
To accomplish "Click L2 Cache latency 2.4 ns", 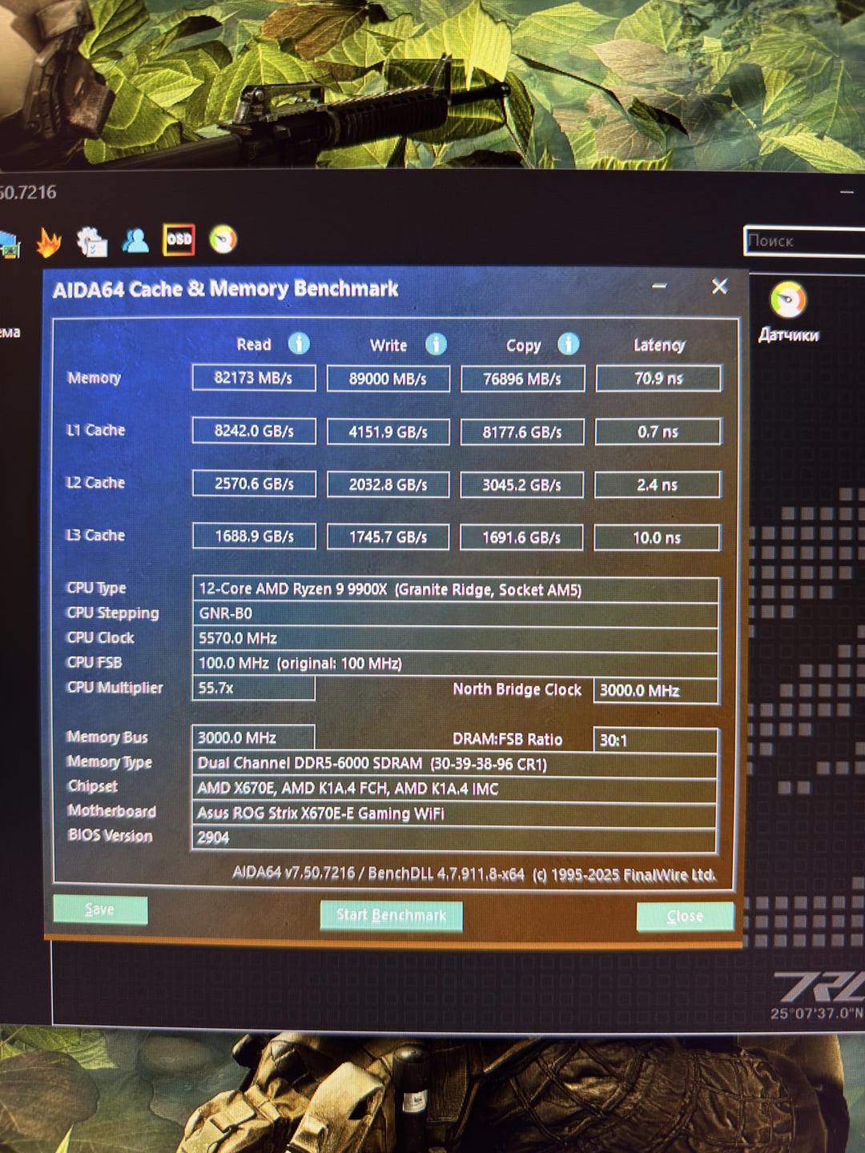I will pyautogui.click(x=658, y=484).
